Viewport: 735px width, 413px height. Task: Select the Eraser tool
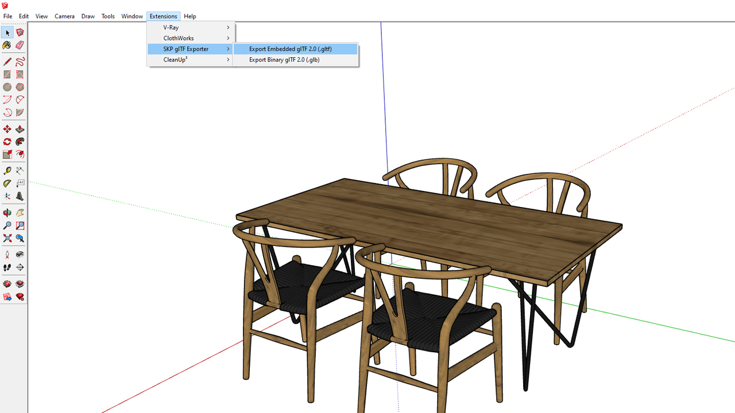tap(20, 45)
